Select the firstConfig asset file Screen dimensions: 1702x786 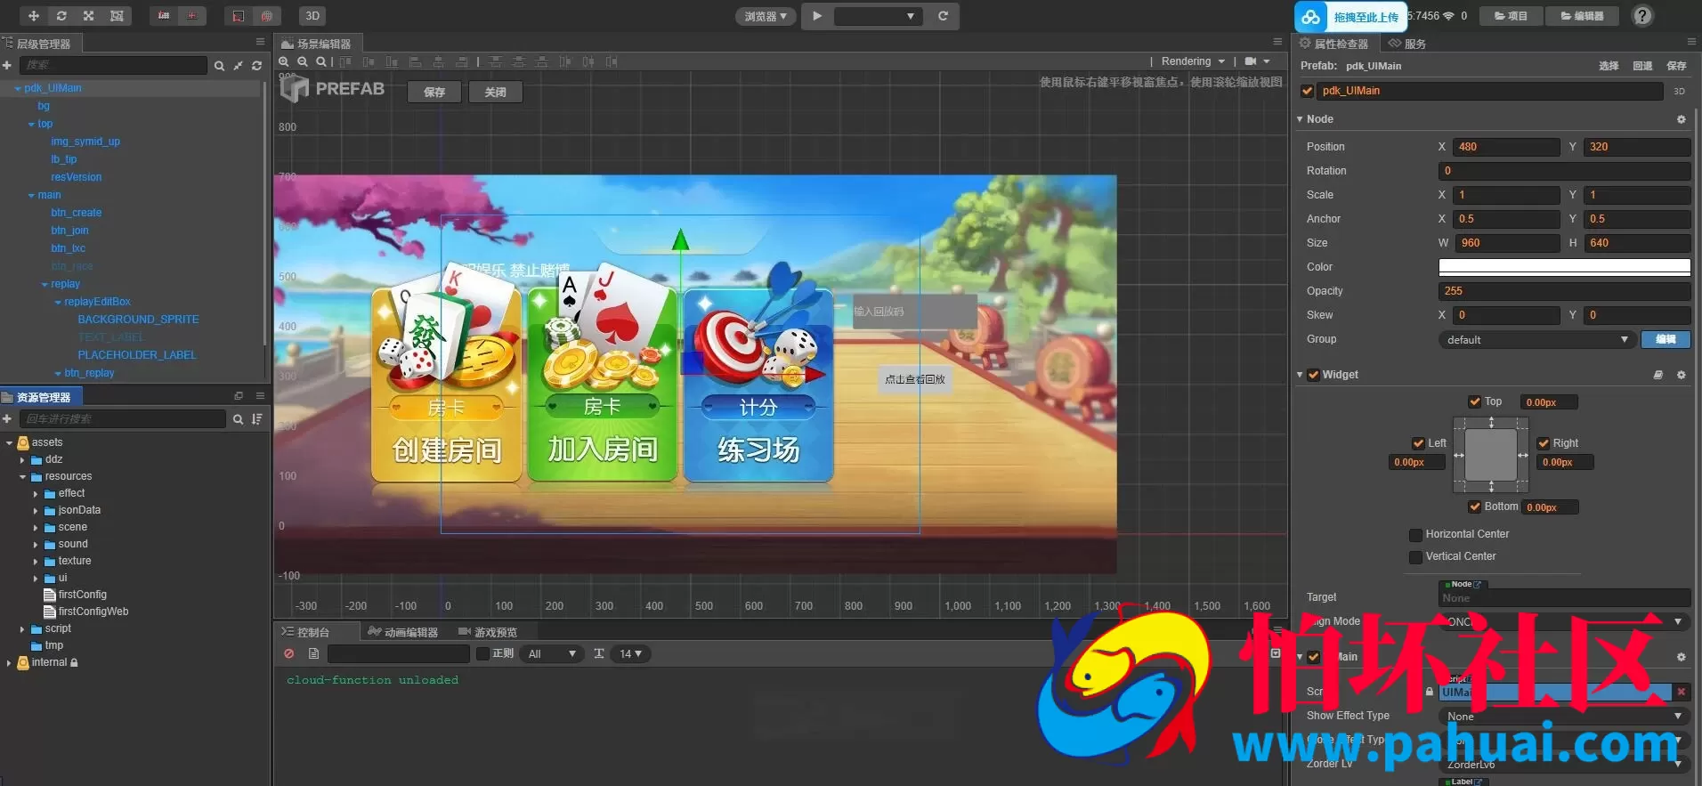pyautogui.click(x=76, y=595)
